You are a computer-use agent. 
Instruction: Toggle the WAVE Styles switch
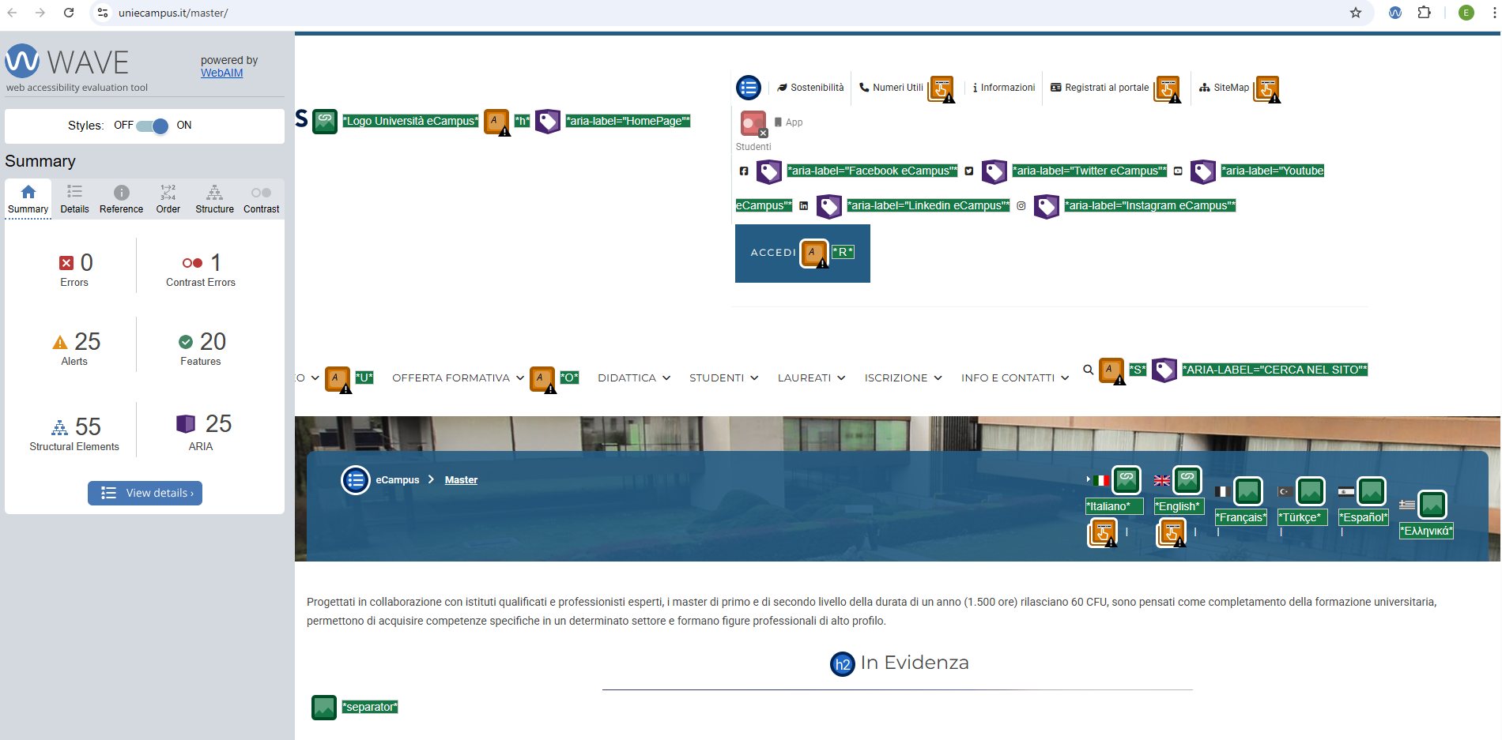[x=152, y=126]
